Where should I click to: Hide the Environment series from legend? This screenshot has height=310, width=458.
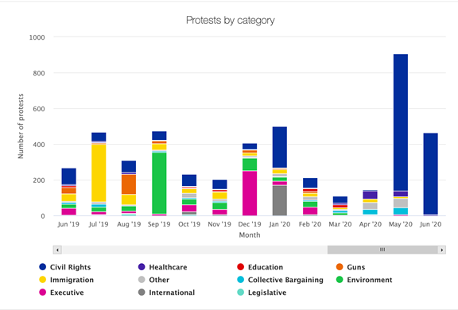pos(364,280)
